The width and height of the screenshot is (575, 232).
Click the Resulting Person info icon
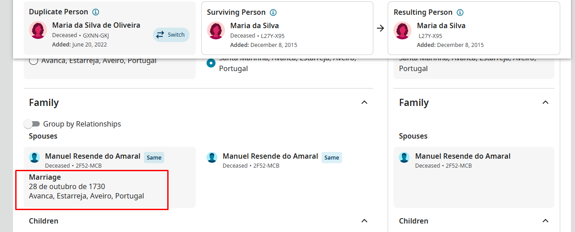tap(460, 13)
